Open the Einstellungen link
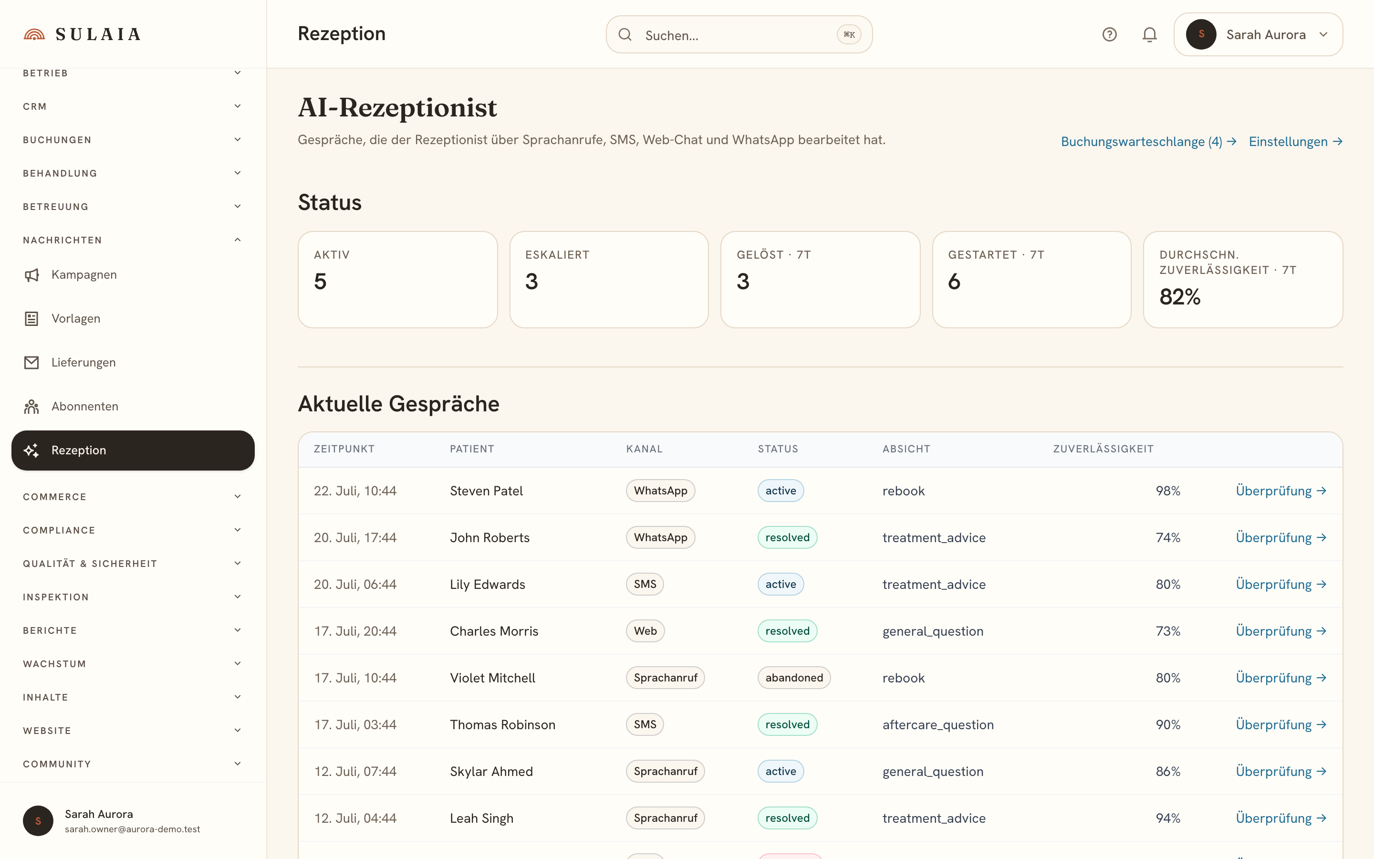Viewport: 1374px width, 859px height. coord(1295,141)
